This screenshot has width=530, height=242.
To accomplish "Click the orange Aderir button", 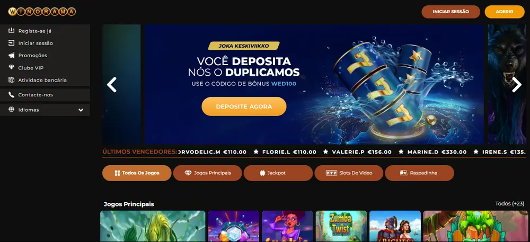I will point(505,12).
